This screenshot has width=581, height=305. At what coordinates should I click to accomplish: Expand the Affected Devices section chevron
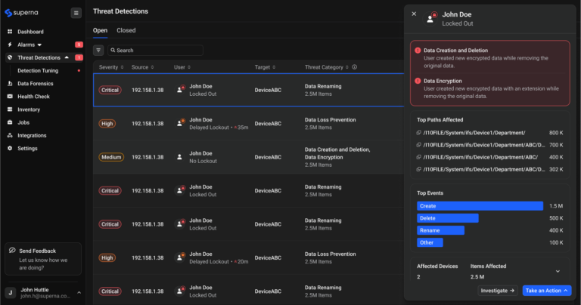tap(558, 271)
